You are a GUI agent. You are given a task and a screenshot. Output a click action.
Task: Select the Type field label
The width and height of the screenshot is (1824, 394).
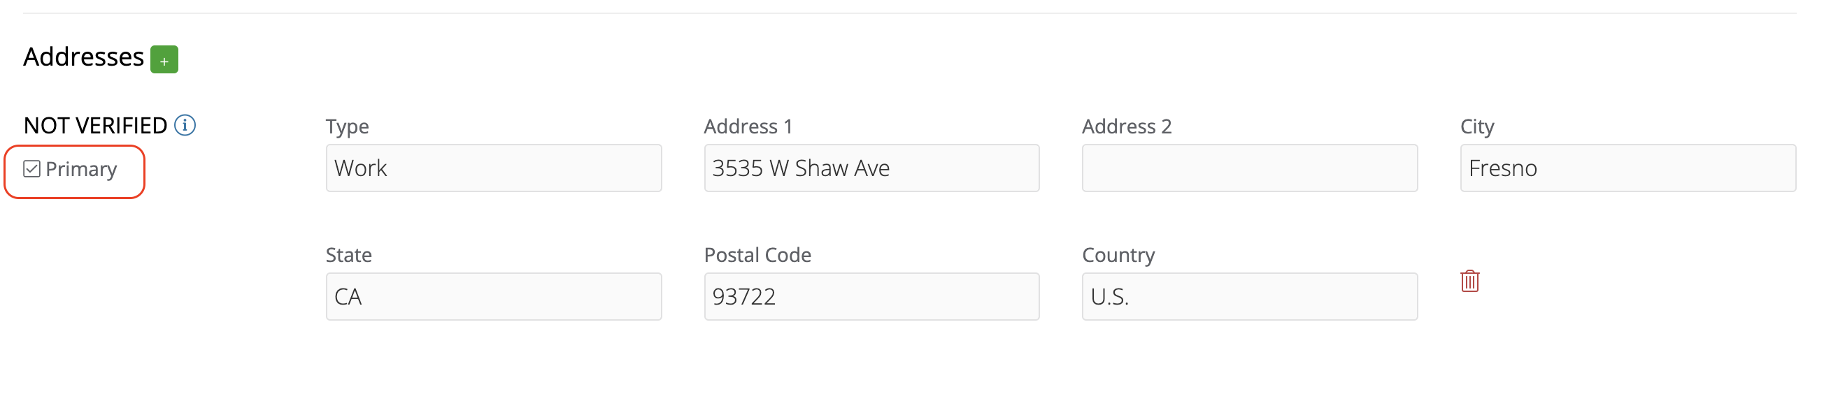pos(347,127)
